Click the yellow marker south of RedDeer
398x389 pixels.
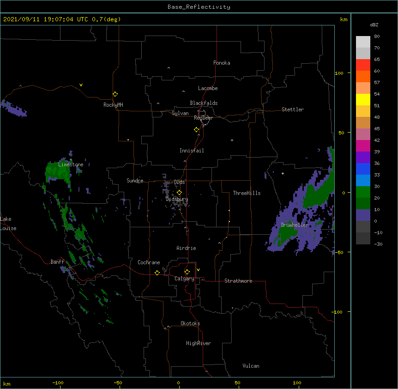point(196,130)
